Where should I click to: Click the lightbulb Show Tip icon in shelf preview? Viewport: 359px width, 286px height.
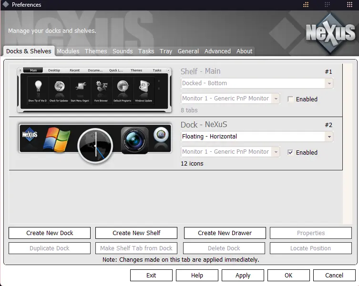38,87
